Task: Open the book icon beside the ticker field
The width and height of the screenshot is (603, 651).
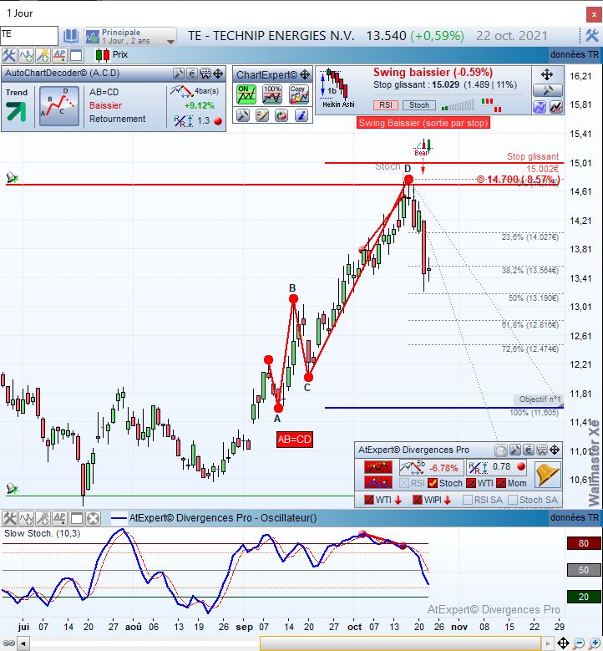Action: 71,36
